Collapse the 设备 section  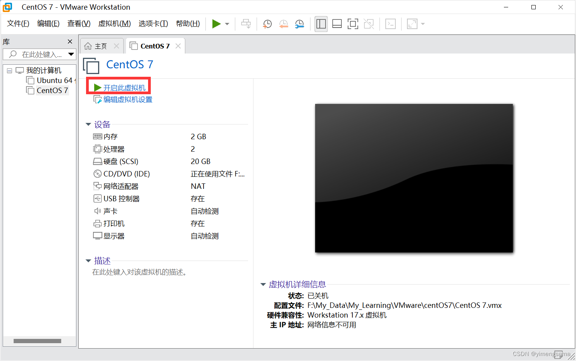[x=88, y=124]
